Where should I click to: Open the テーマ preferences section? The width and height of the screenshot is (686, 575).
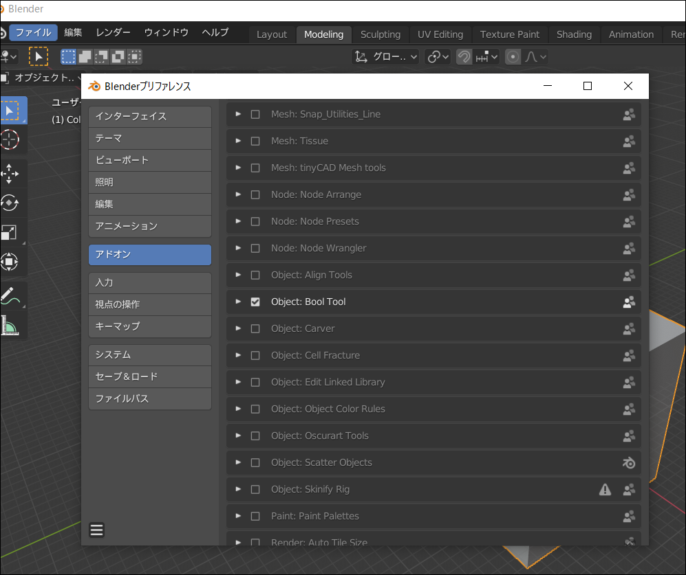coord(150,139)
